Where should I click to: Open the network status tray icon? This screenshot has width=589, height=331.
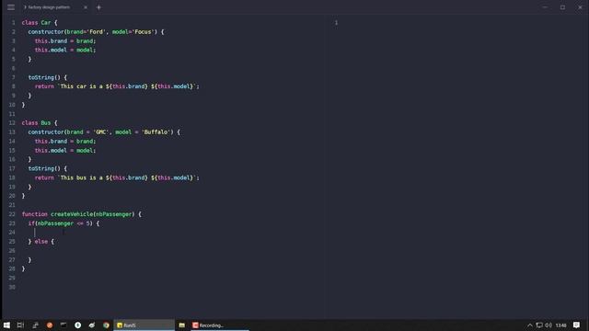coord(539,325)
